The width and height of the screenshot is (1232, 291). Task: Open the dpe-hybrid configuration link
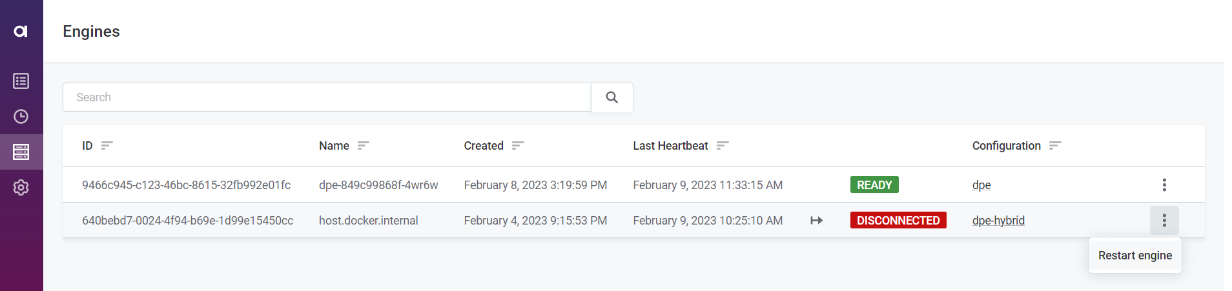998,221
